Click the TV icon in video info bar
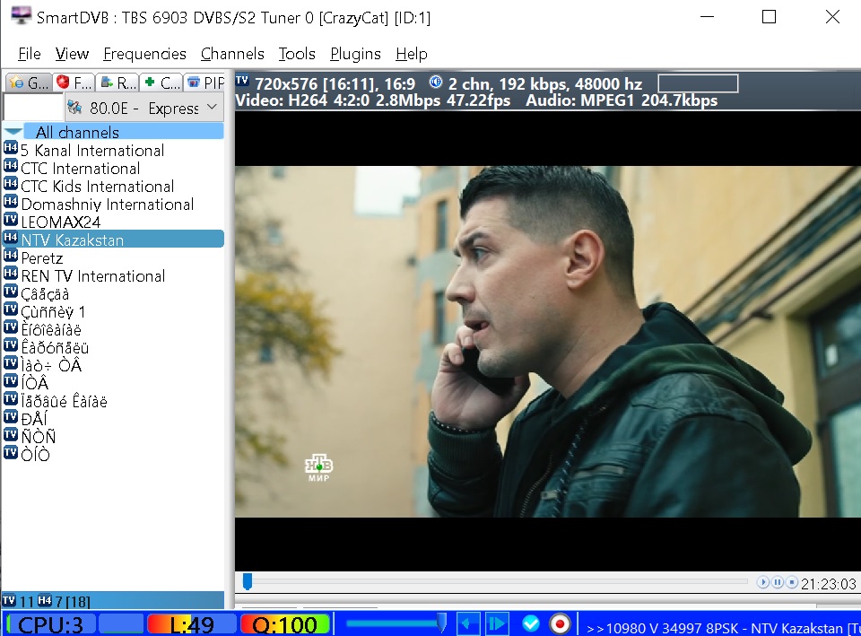861x636 pixels. [x=242, y=81]
